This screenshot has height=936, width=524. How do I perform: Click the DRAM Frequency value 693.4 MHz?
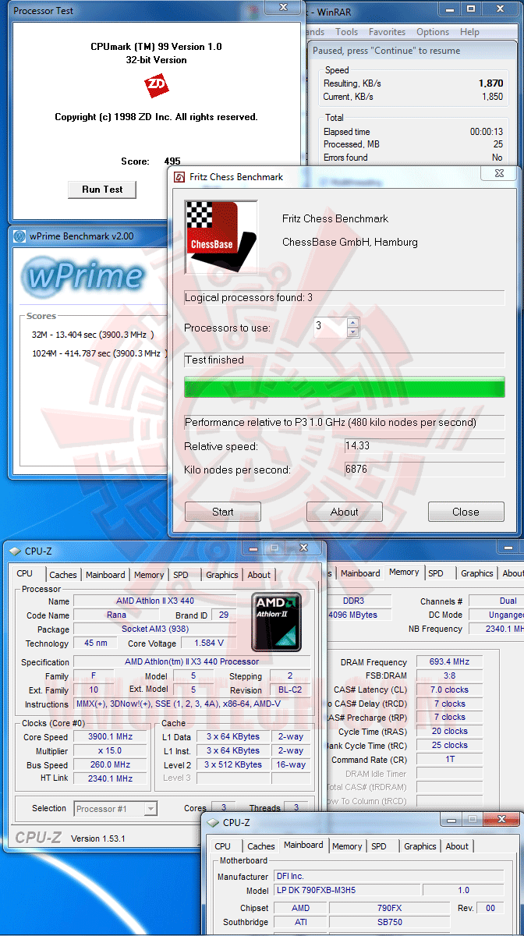tap(449, 661)
